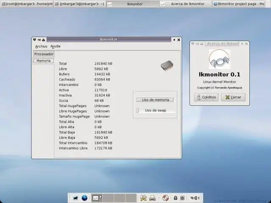Click the Tamaño HugePage label

[x=74, y=117]
